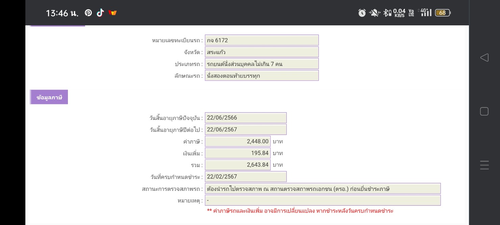
Task: Tap the 4G signal strength icon
Action: pos(425,12)
